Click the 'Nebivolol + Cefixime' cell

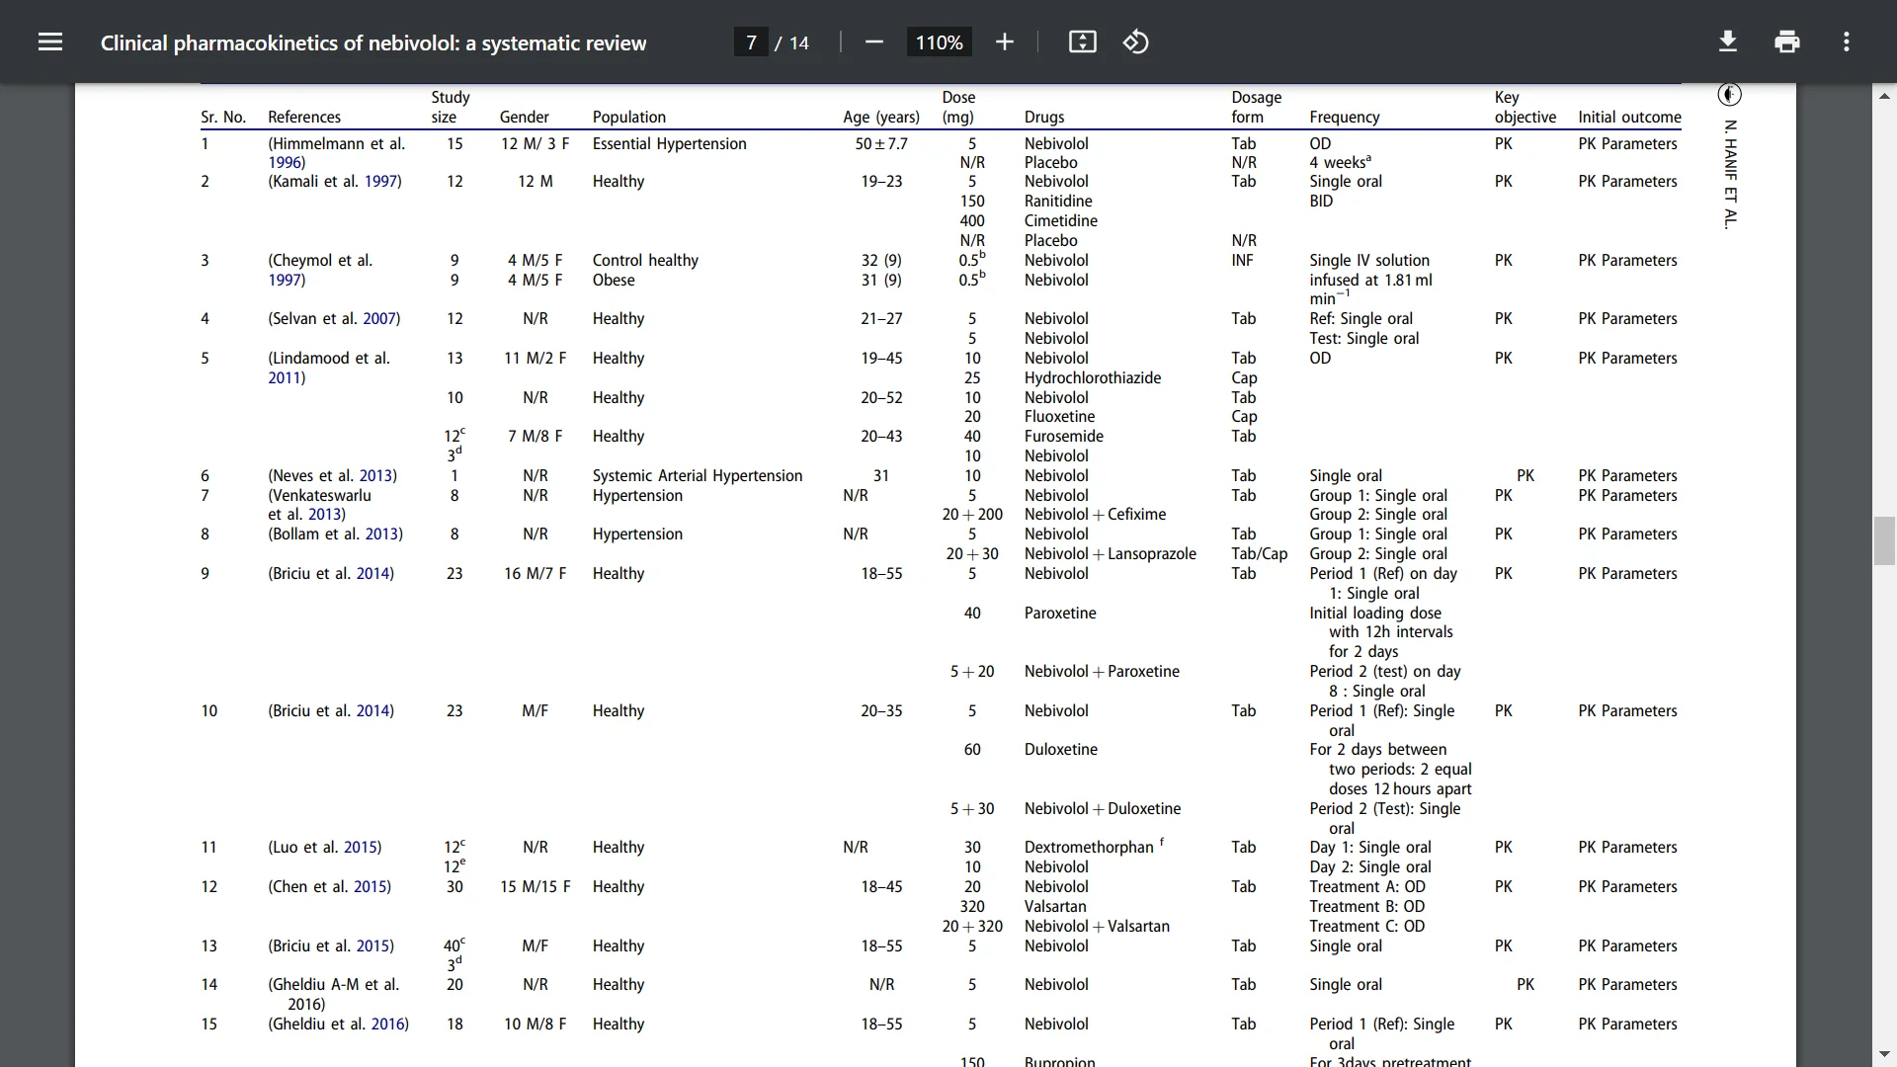[1096, 515]
